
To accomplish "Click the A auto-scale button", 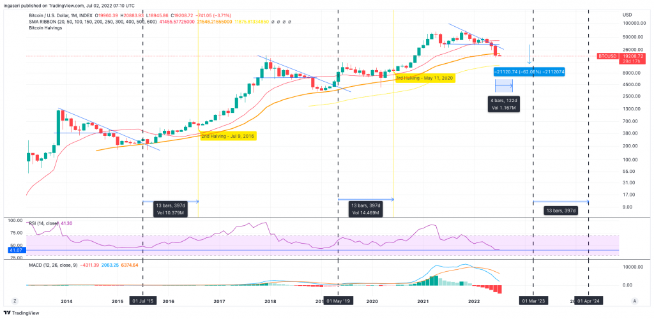I will [634, 300].
